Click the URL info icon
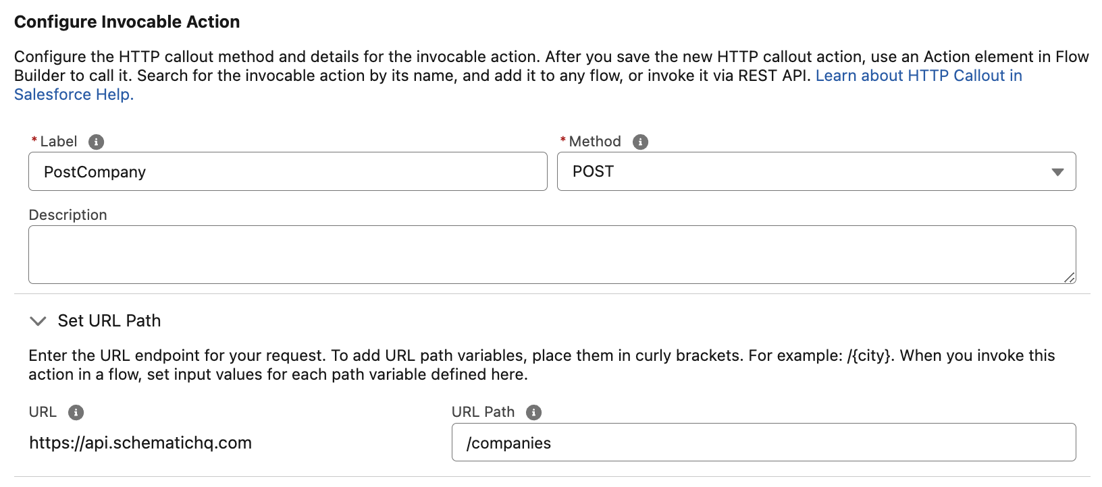1102x487 pixels. pyautogui.click(x=76, y=411)
